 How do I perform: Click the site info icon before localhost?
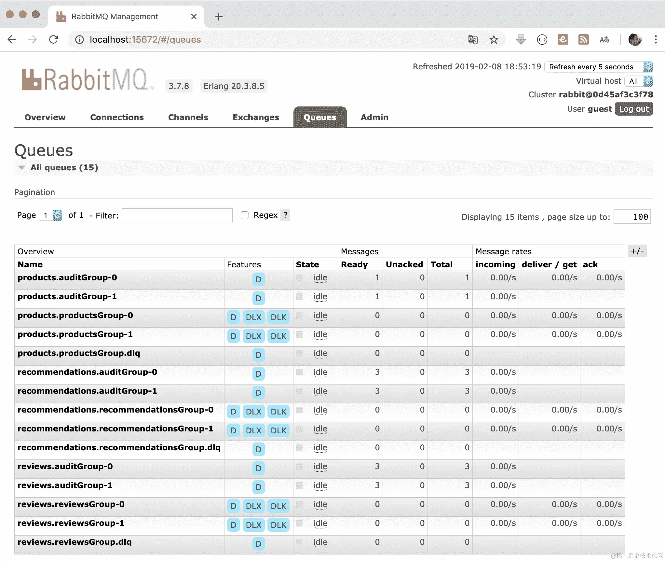tap(79, 39)
